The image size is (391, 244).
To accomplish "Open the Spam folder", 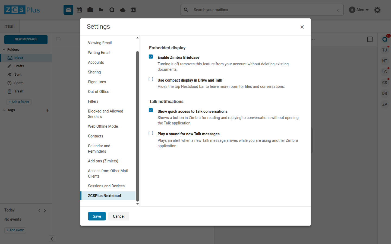I will pyautogui.click(x=26, y=83).
